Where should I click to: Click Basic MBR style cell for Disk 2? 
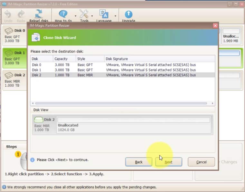tap(85, 75)
